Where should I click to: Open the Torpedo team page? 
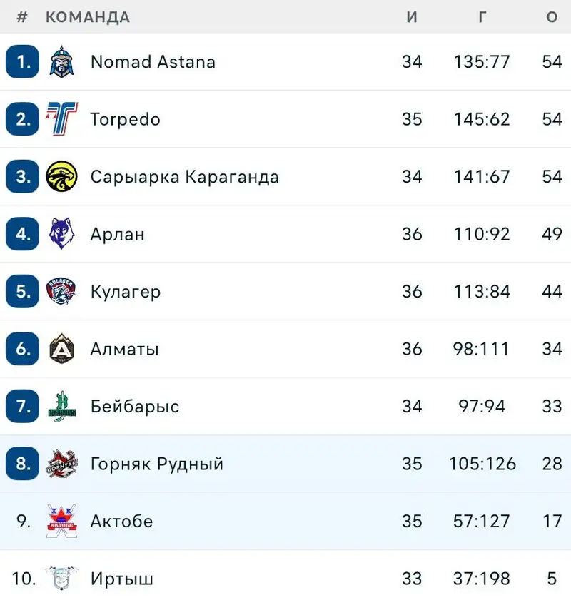[x=125, y=119]
